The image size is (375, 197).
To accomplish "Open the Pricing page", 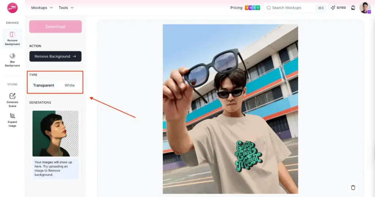I will [236, 8].
